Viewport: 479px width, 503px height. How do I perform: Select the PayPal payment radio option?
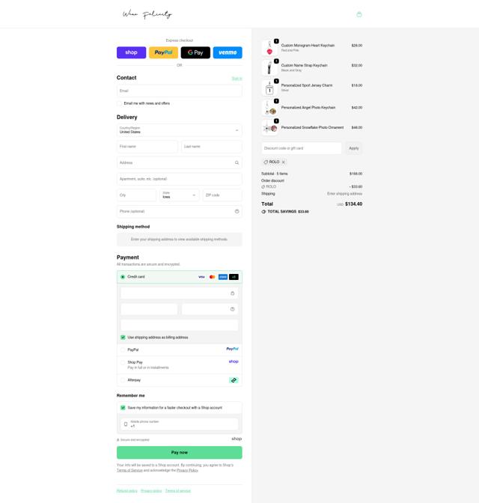(x=123, y=350)
